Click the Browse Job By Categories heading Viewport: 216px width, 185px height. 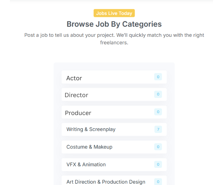[x=114, y=24]
